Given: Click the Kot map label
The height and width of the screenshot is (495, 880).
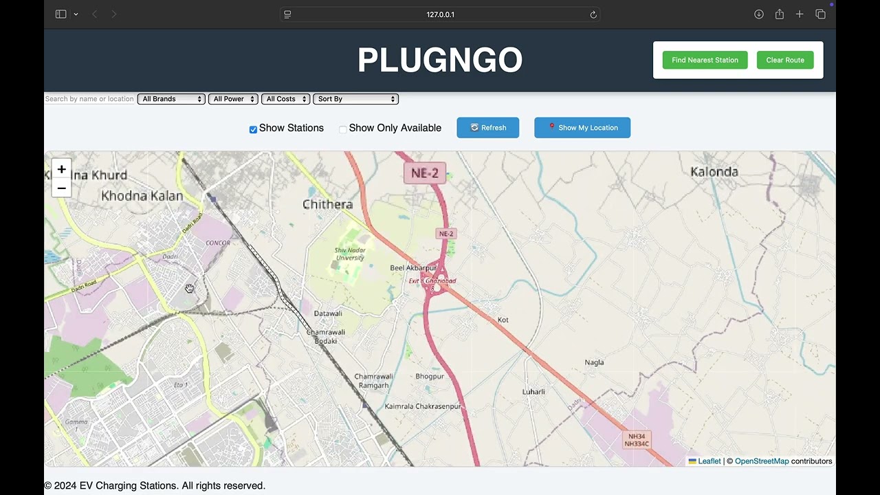Looking at the screenshot, I should pos(503,320).
